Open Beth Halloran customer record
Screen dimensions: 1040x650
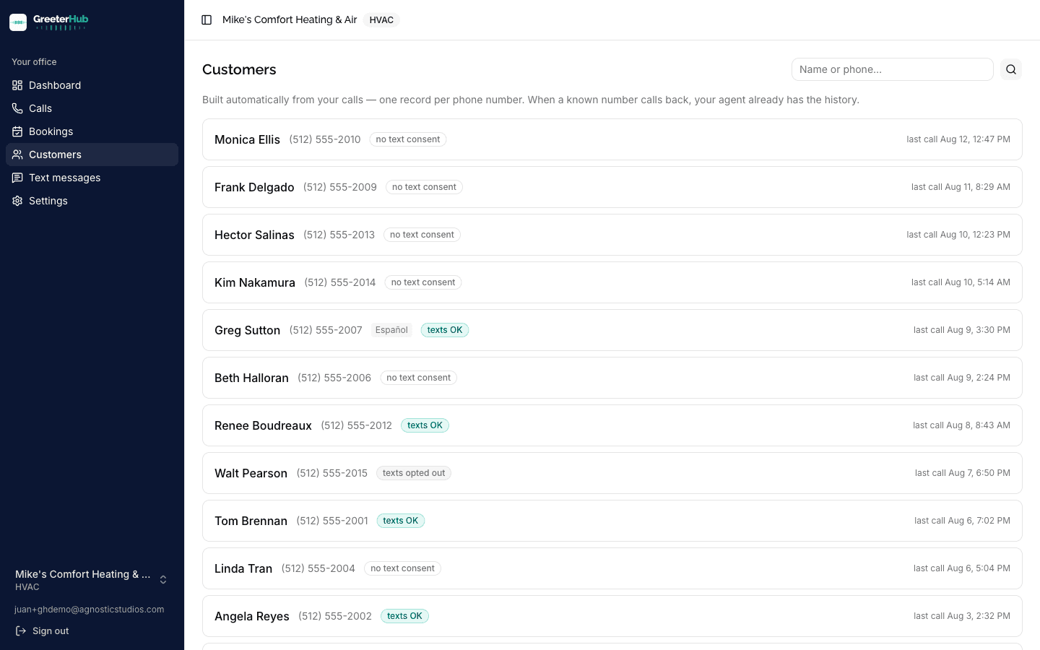612,378
